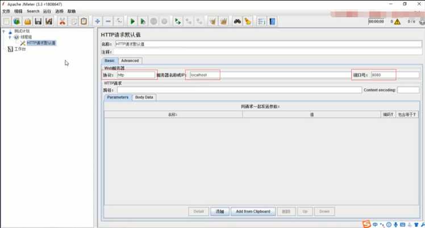Collapse the 线程组 tree node handle
The height and width of the screenshot is (228, 425).
pyautogui.click(x=10, y=37)
